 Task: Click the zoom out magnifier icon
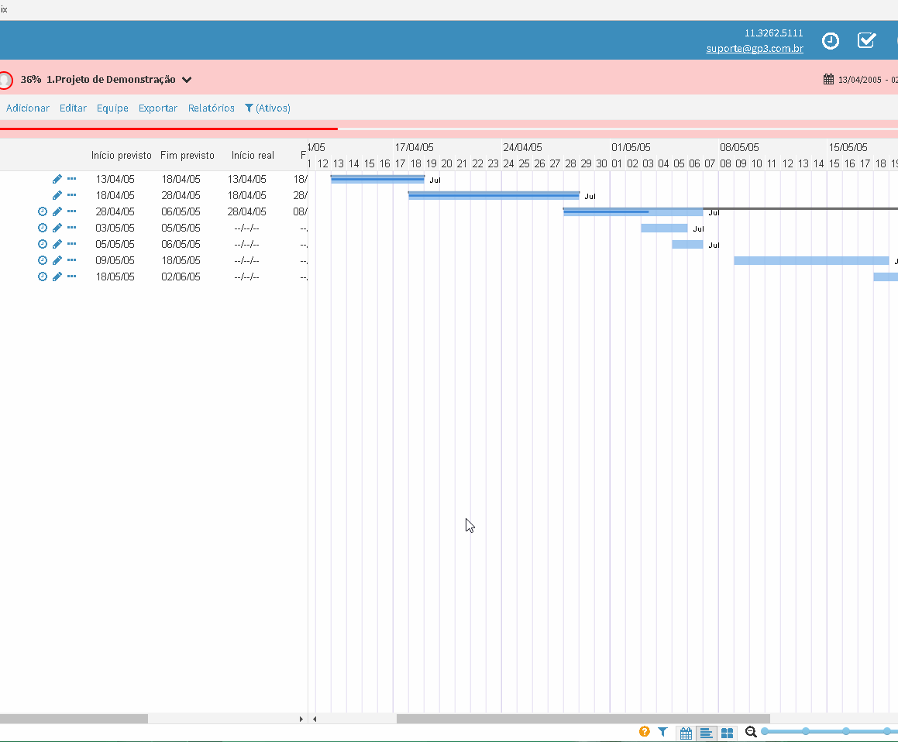[x=751, y=732]
